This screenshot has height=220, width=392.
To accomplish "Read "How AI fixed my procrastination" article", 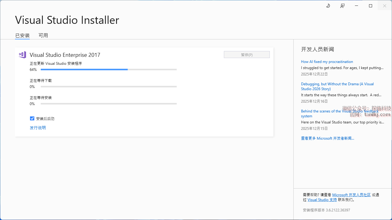I will pos(327,62).
